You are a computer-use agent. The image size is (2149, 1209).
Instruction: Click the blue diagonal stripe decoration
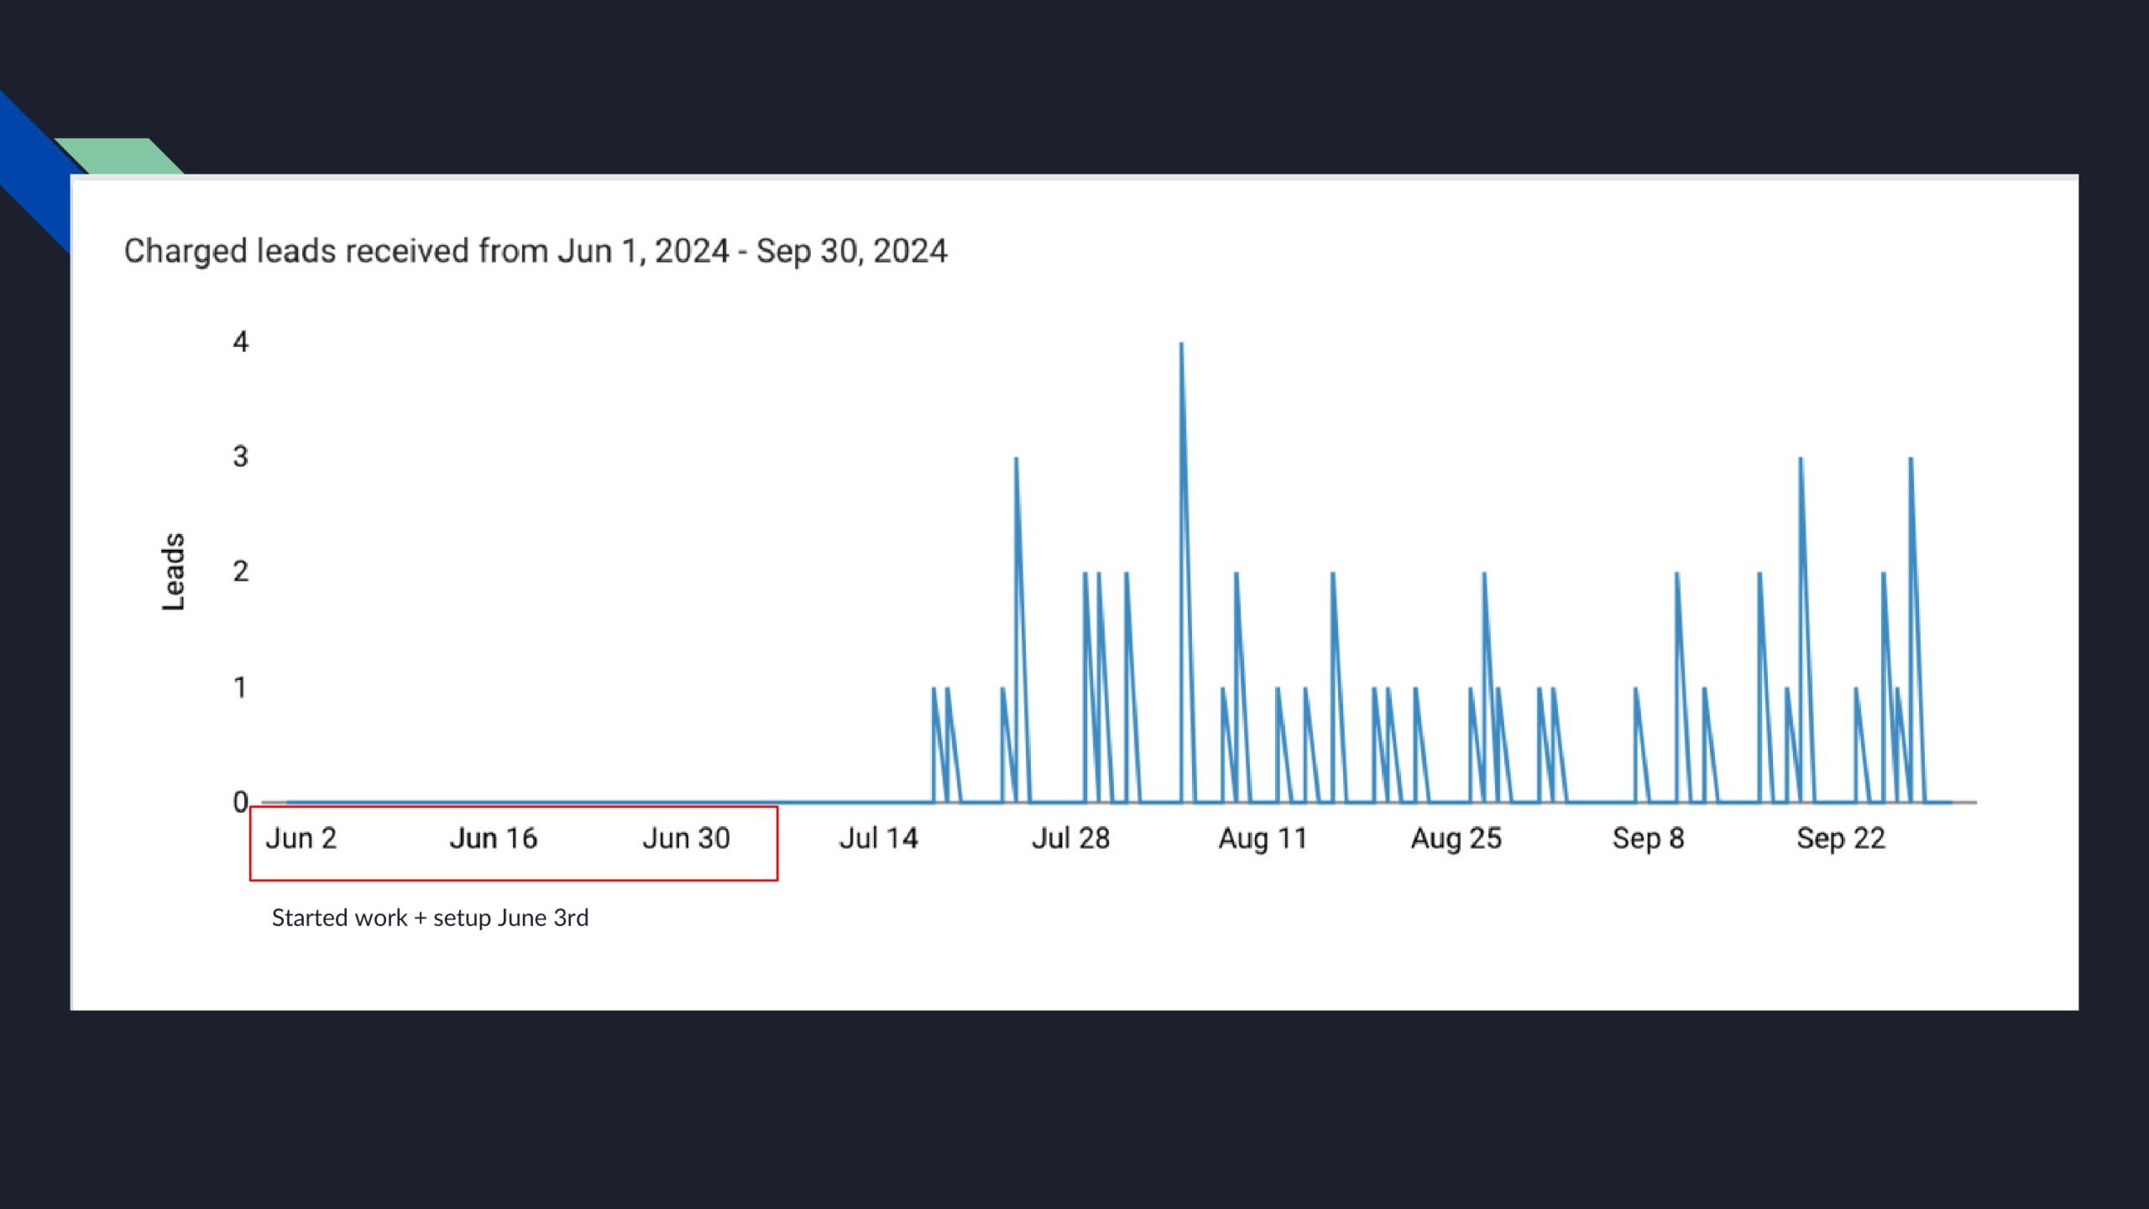pyautogui.click(x=34, y=168)
